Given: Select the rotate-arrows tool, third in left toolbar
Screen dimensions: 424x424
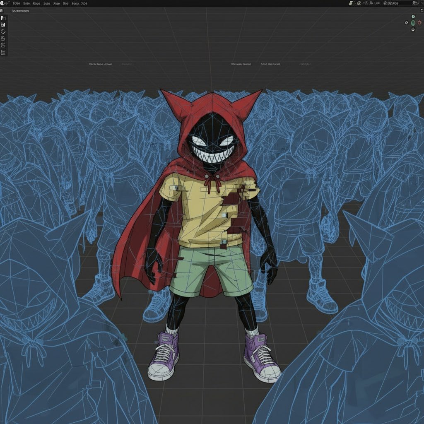Looking at the screenshot, I should 3,31.
